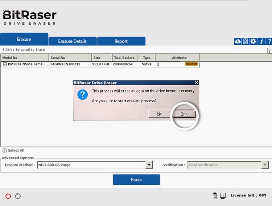Click the PM981a NVMe Samsu... model name

[28, 64]
